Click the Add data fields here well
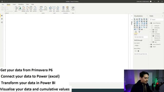Screen dimensions: 164x92 pos(141,37)
